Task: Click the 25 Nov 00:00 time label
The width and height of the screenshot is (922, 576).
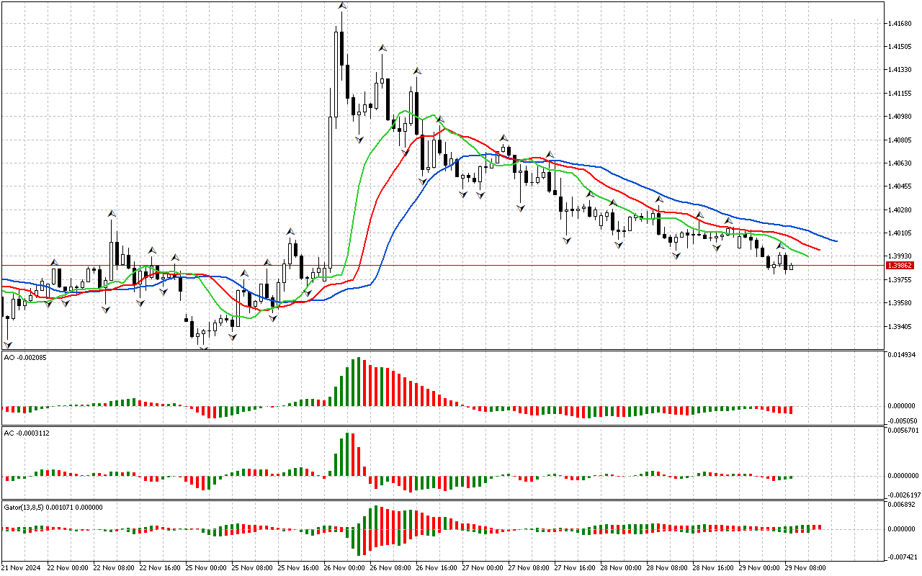Action: point(207,568)
